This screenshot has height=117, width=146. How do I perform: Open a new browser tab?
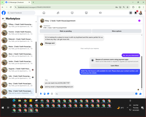(x=33, y=2)
